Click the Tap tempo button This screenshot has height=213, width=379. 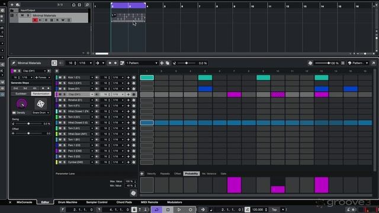(274, 209)
